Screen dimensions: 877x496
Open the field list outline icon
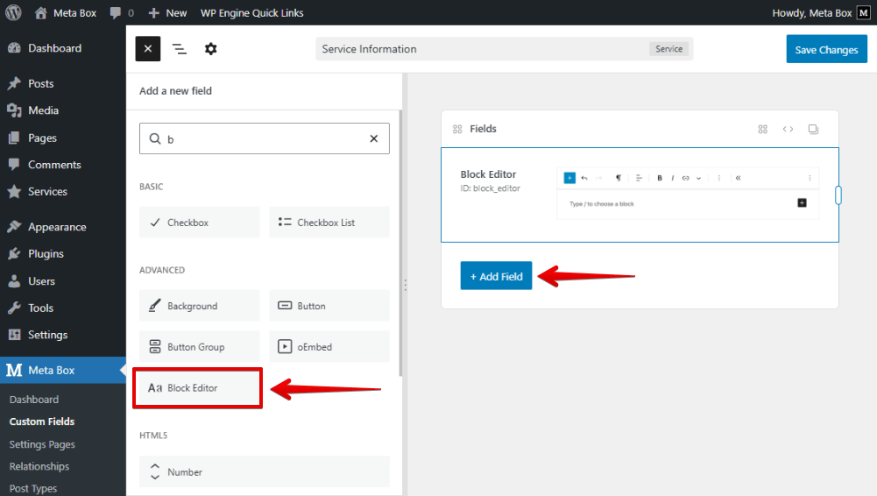pos(179,49)
